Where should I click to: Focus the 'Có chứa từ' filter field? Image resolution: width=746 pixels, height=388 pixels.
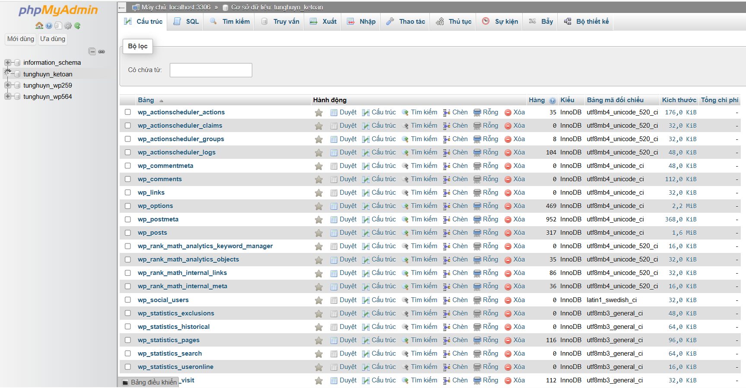pyautogui.click(x=211, y=70)
